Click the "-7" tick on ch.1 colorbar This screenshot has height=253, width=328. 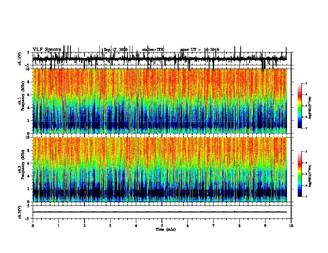(x=305, y=128)
